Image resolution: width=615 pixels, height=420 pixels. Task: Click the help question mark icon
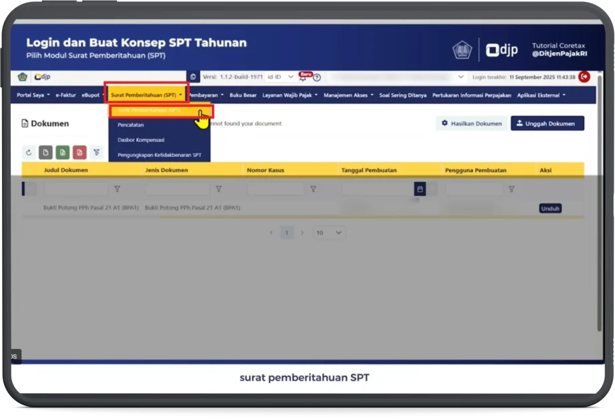[x=317, y=78]
